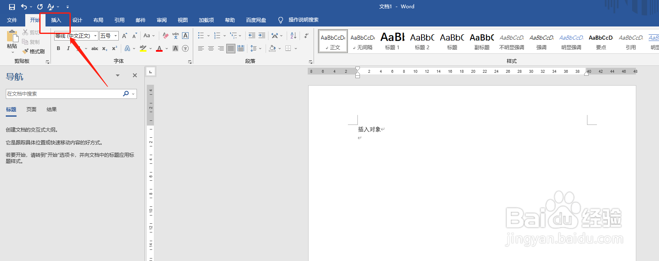Image resolution: width=659 pixels, height=261 pixels.
Task: Switch to the 布局 (Layout) tab
Action: click(98, 20)
